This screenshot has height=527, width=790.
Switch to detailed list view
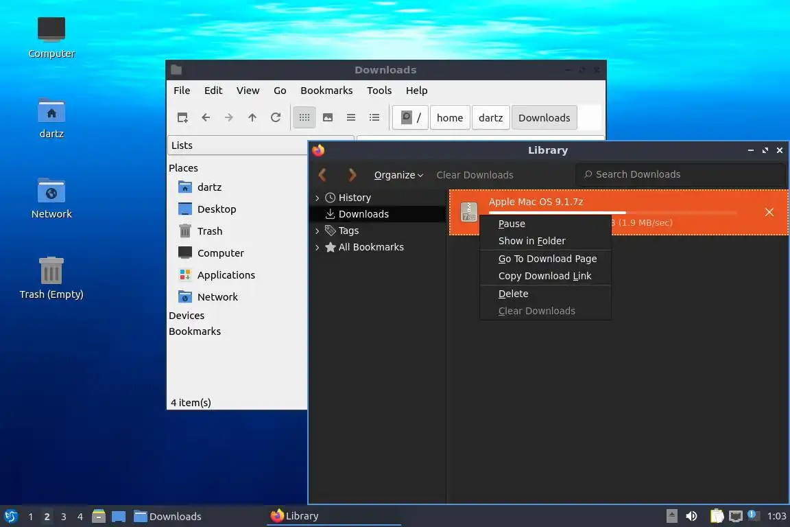coord(374,117)
